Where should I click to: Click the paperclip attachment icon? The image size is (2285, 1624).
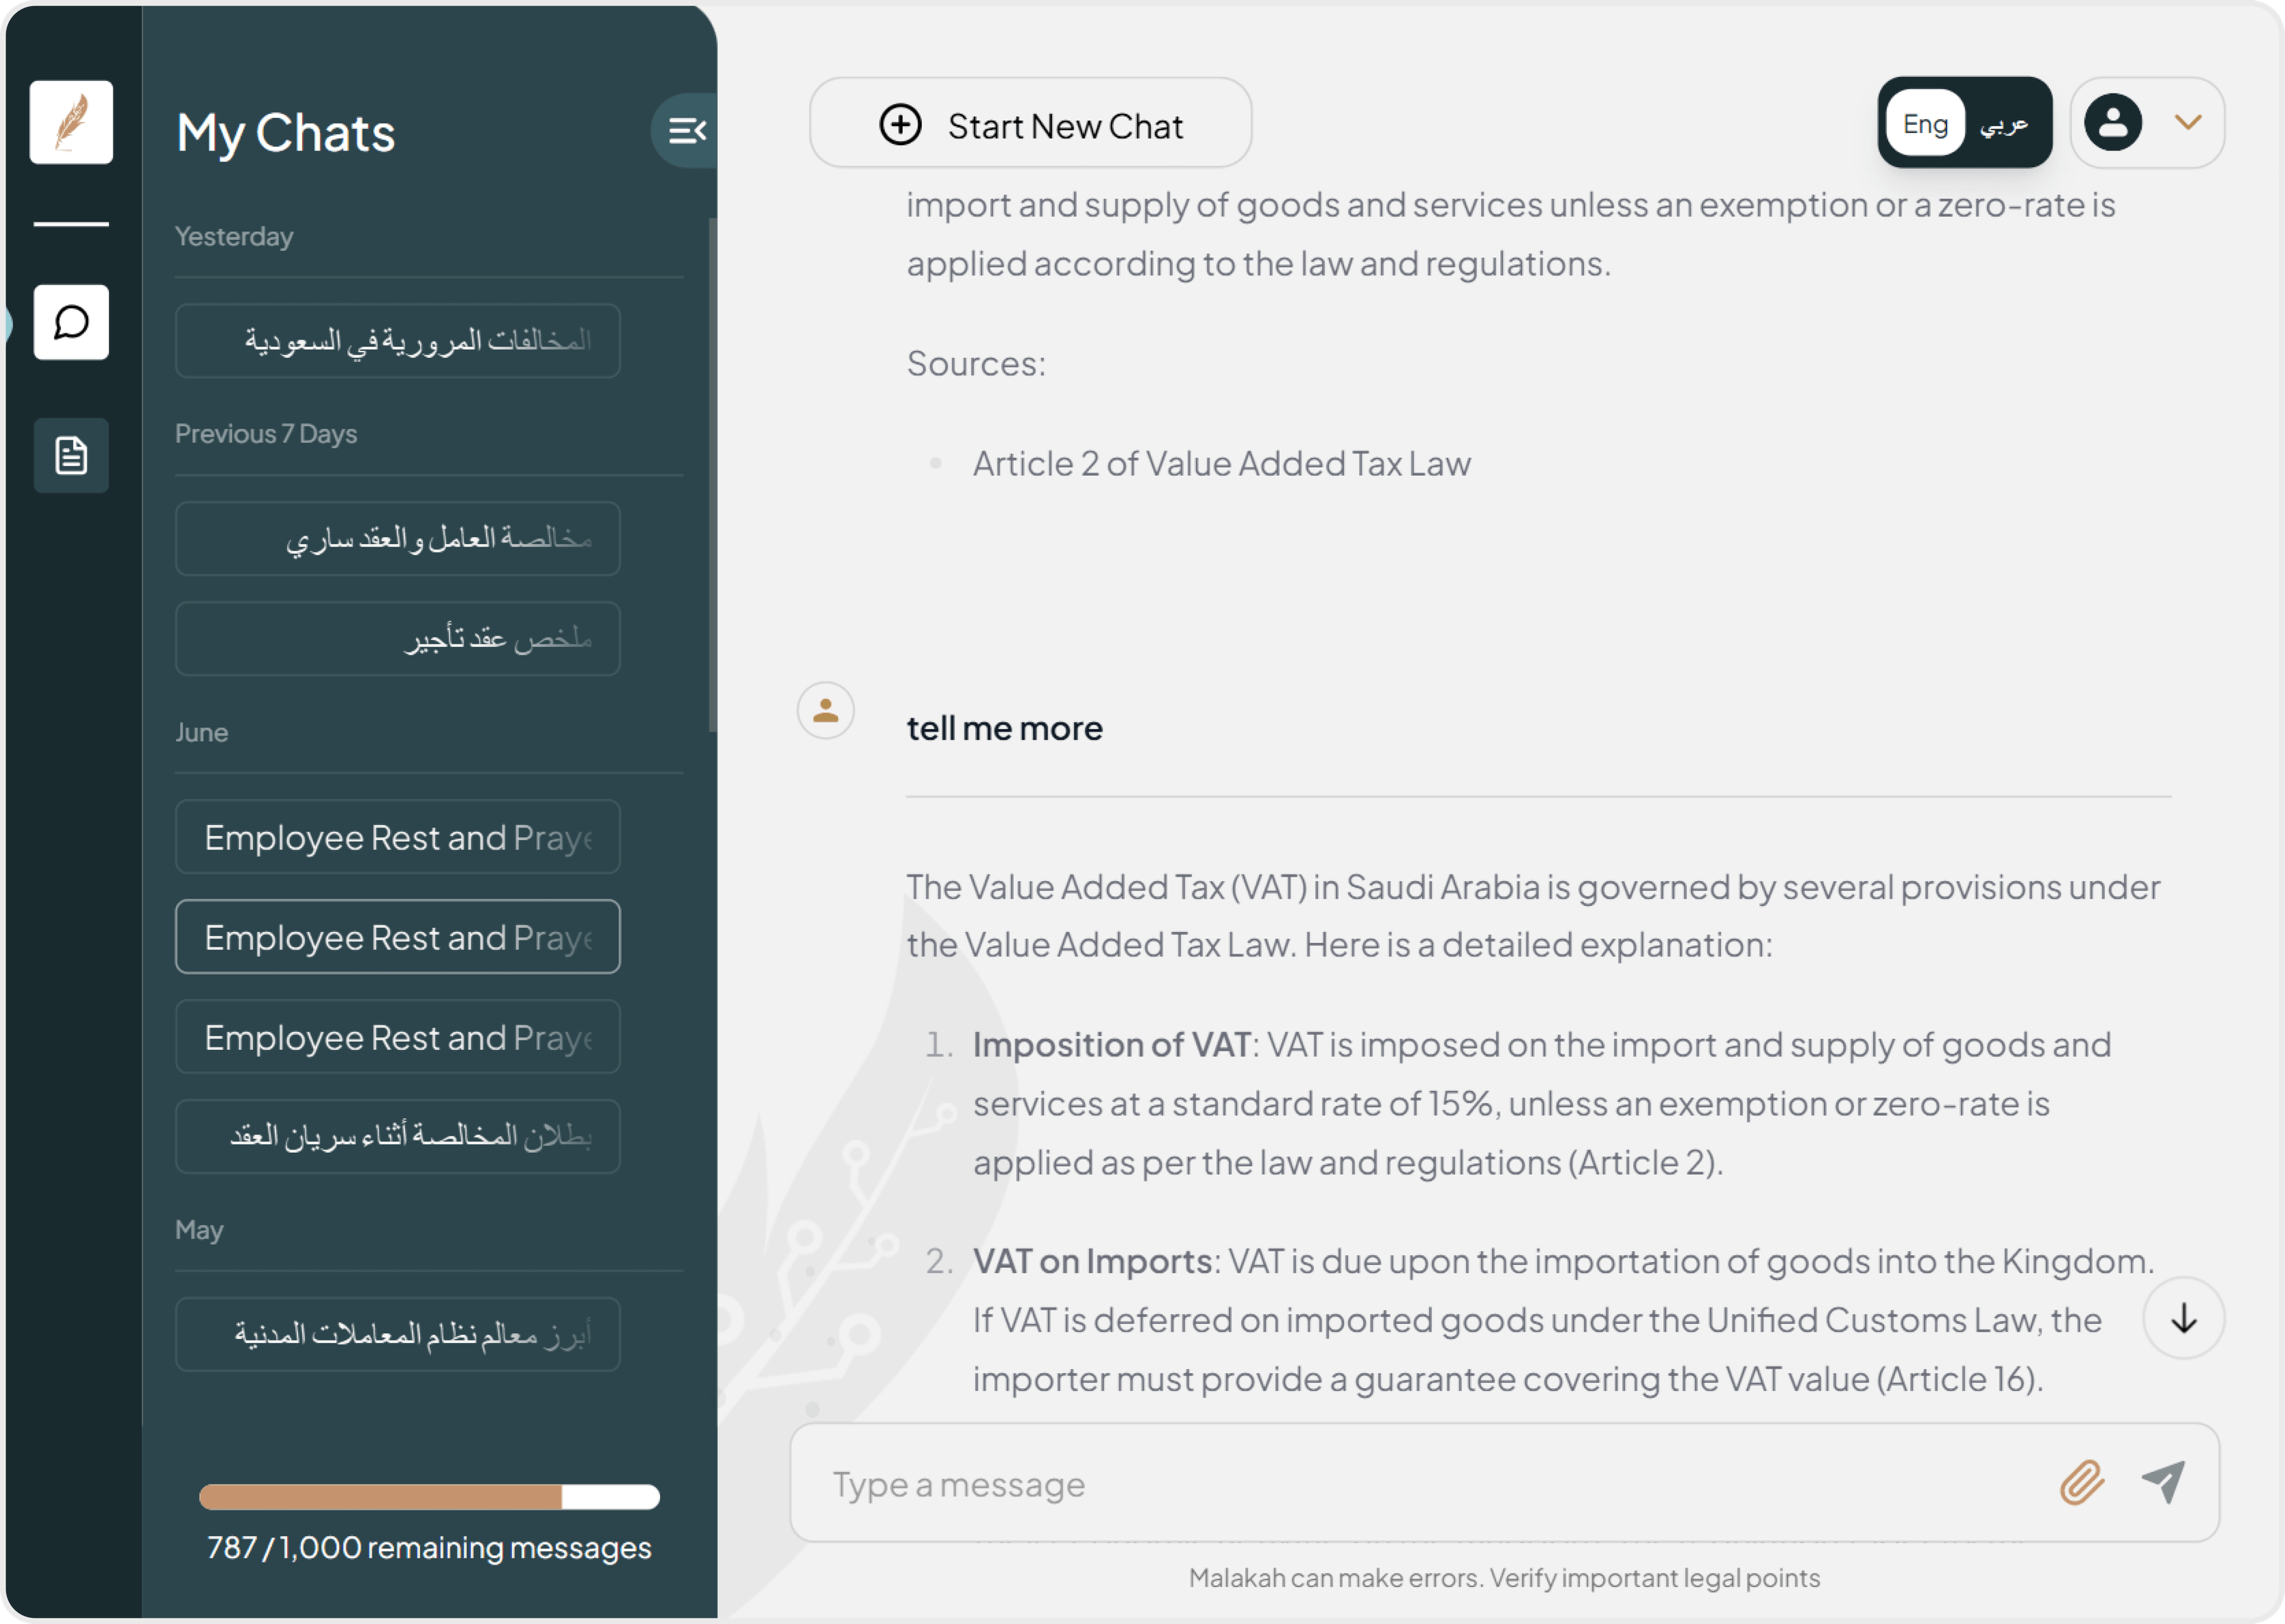pos(2082,1483)
